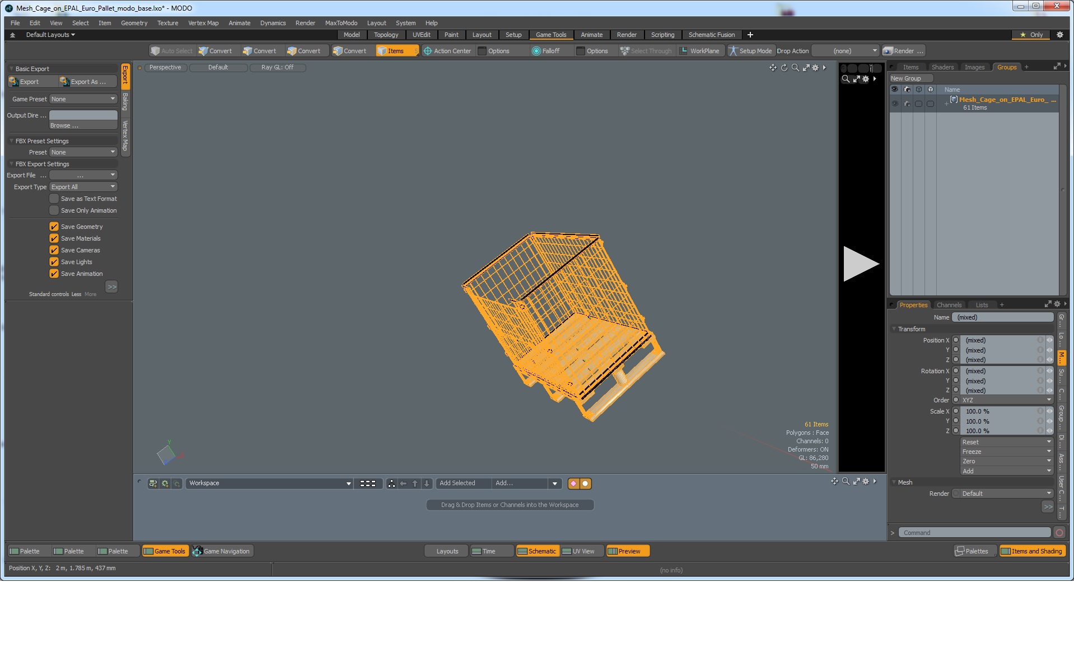Open Mesh Render Default dropdown
Image resolution: width=1074 pixels, height=648 pixels.
click(1006, 494)
